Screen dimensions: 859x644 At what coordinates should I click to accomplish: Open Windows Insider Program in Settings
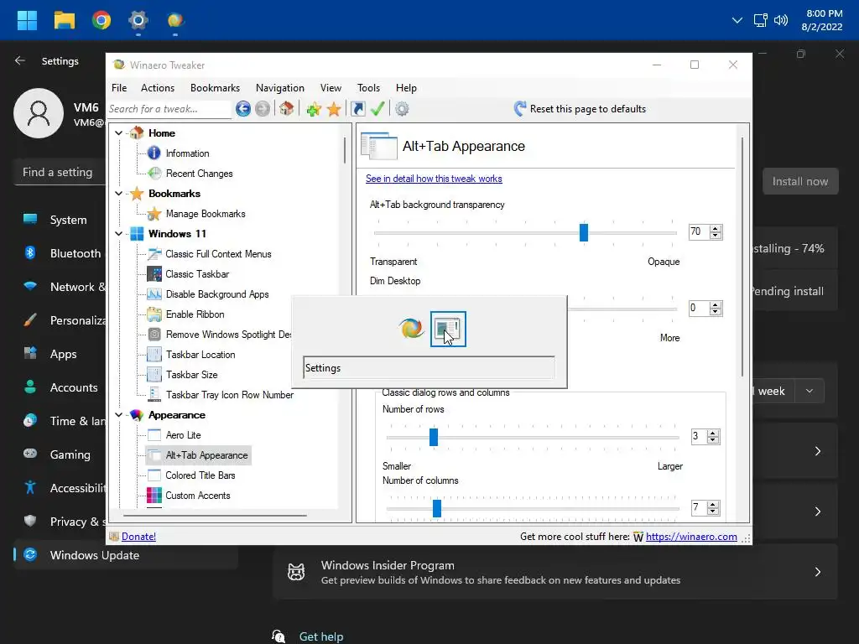[555, 572]
